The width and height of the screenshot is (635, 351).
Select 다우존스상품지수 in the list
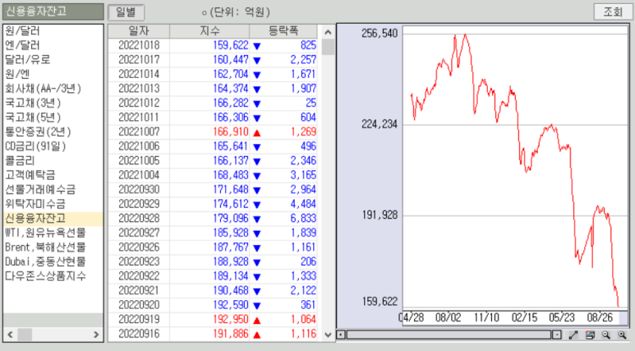click(53, 276)
